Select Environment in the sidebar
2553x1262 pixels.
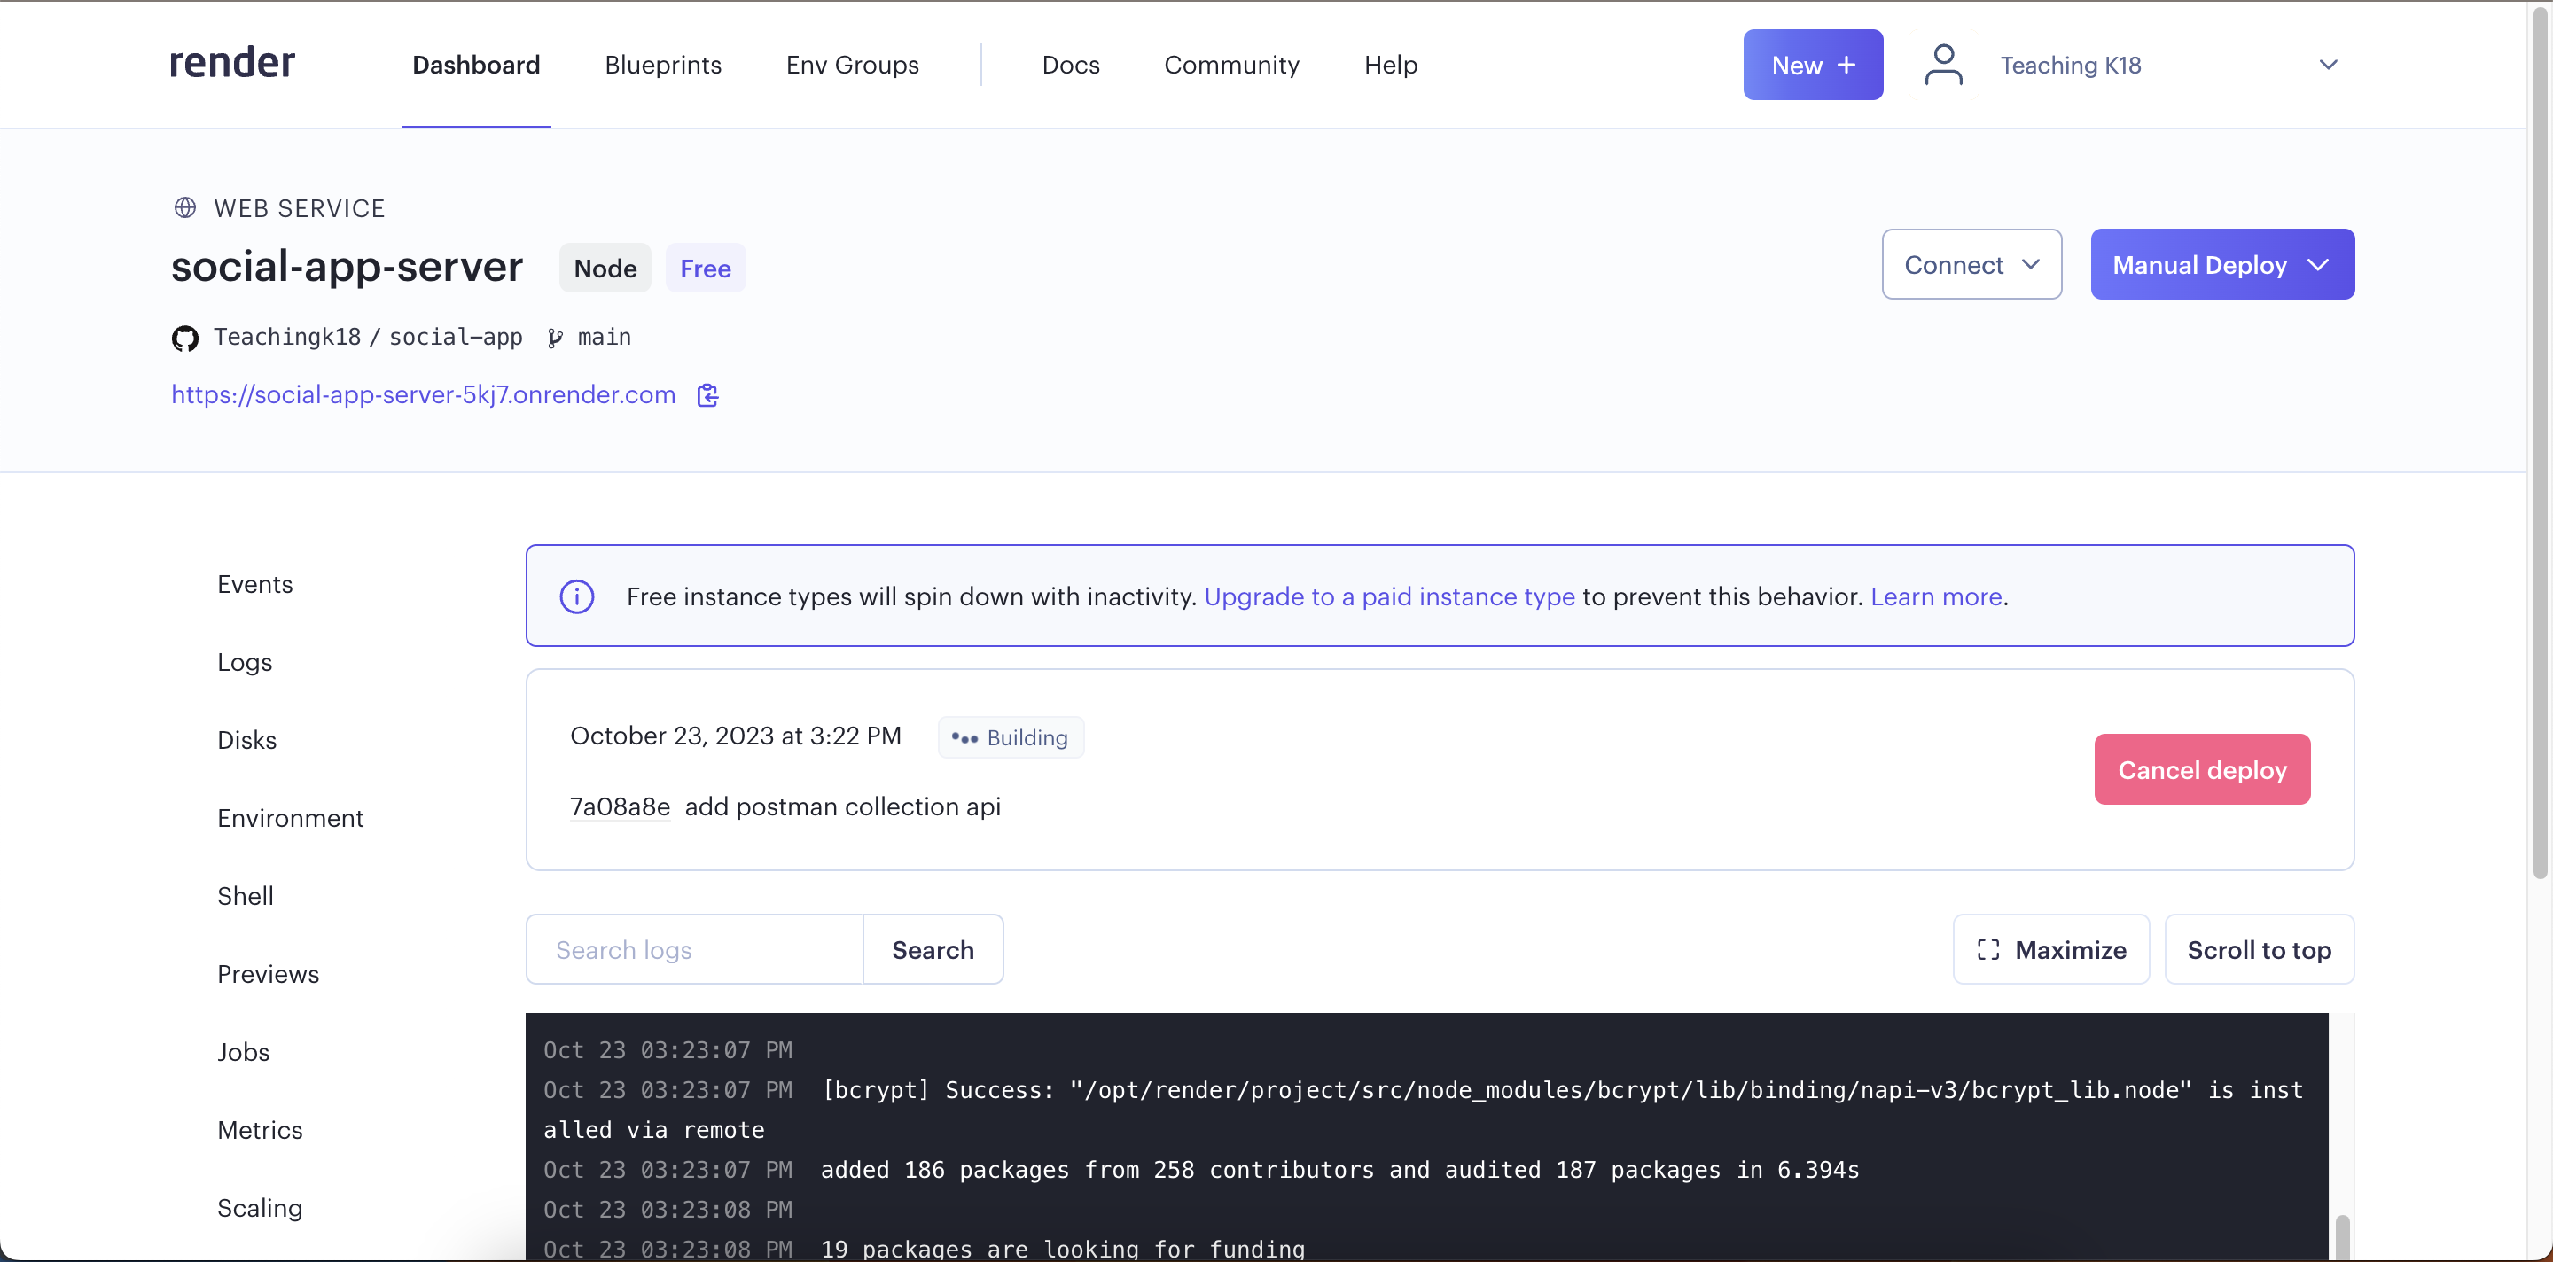[291, 817]
